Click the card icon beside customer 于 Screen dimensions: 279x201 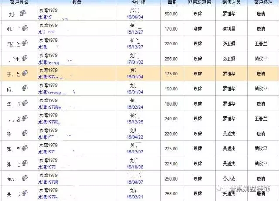pos(25,73)
